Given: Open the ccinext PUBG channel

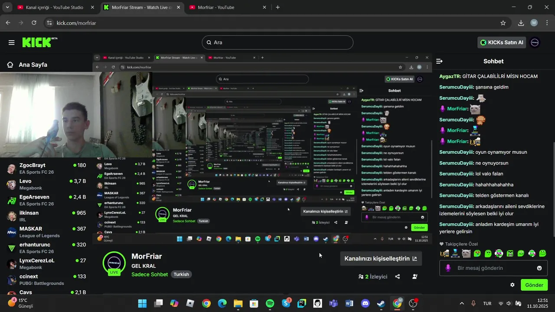Looking at the screenshot, I should 46,279.
